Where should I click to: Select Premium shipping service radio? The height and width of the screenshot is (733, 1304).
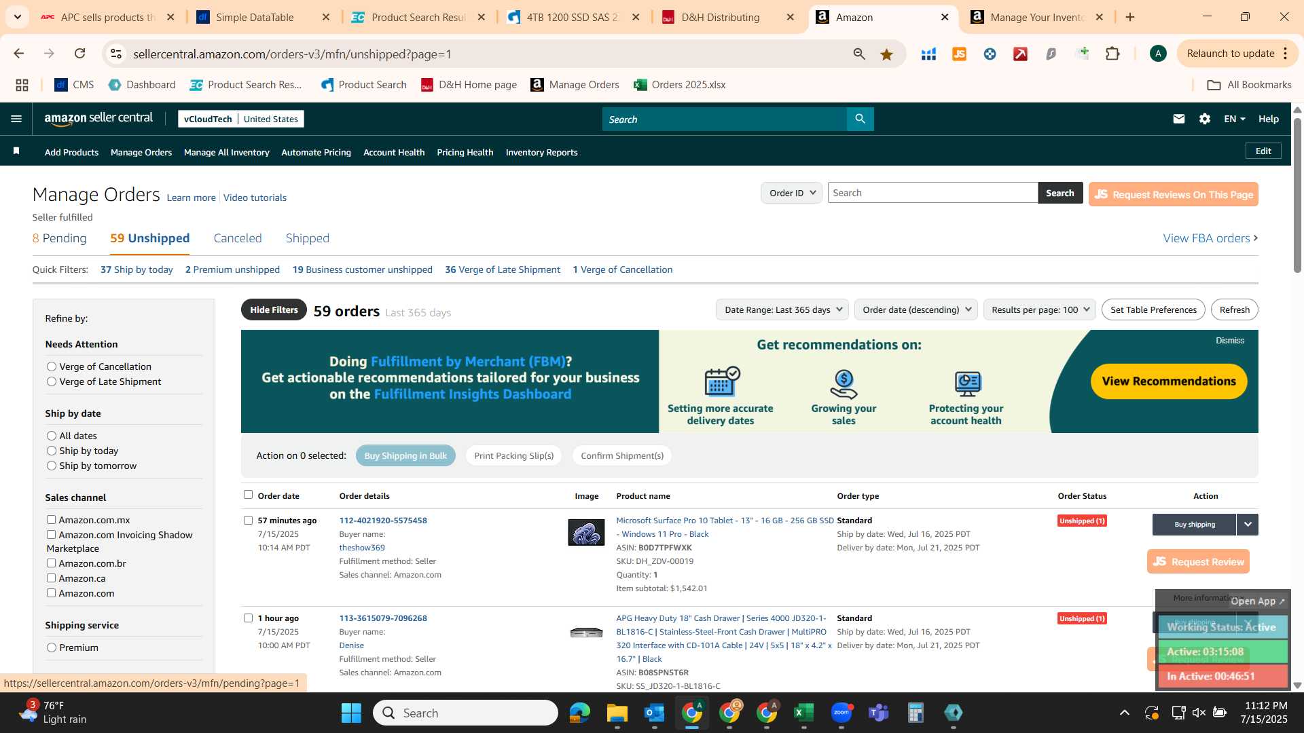pyautogui.click(x=52, y=647)
